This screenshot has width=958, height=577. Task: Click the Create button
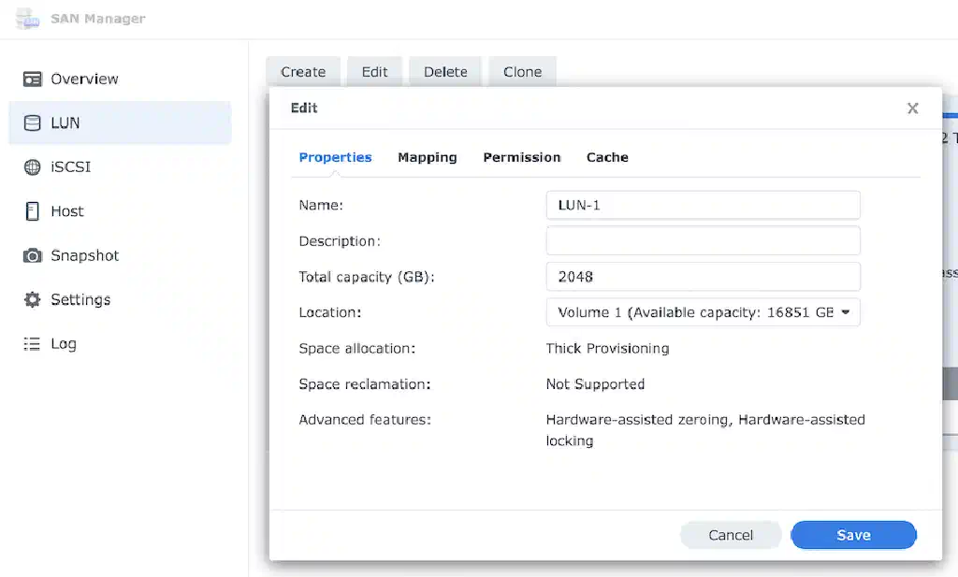(303, 71)
